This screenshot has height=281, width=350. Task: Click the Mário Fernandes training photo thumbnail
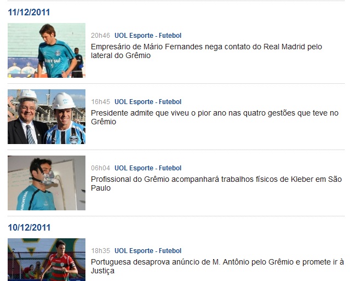click(47, 50)
